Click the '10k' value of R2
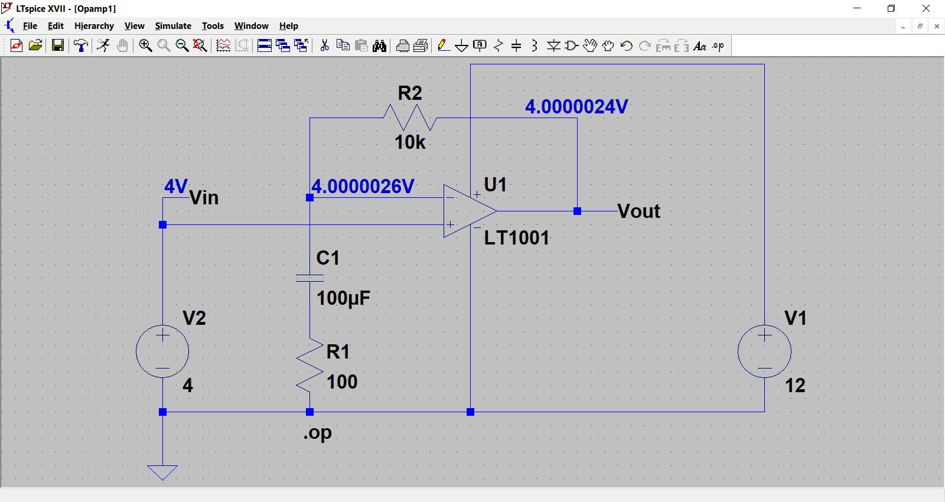Viewport: 945px width, 502px height. (410, 142)
